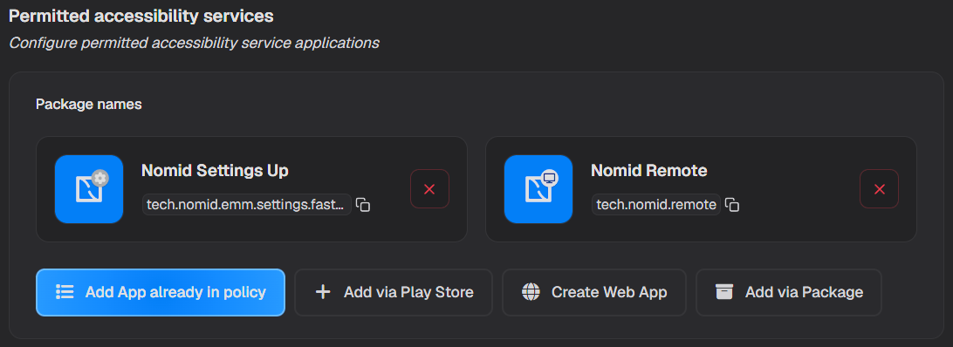Select the tech.nomid.remote package text
Viewport: 953px width, 347px height.
pyautogui.click(x=656, y=205)
